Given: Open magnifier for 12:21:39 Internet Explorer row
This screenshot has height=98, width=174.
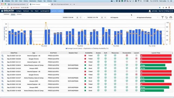Looking at the screenshot, I should tap(2, 84).
